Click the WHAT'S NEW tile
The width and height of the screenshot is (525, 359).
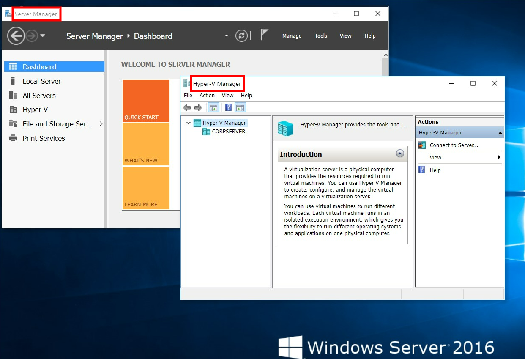point(146,144)
